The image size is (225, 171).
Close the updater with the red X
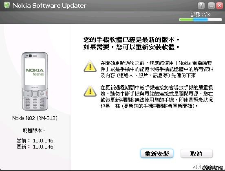click(x=220, y=6)
